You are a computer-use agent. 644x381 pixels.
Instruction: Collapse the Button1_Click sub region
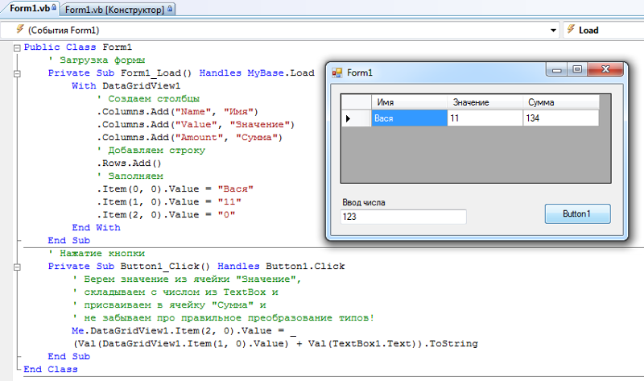[x=17, y=267]
